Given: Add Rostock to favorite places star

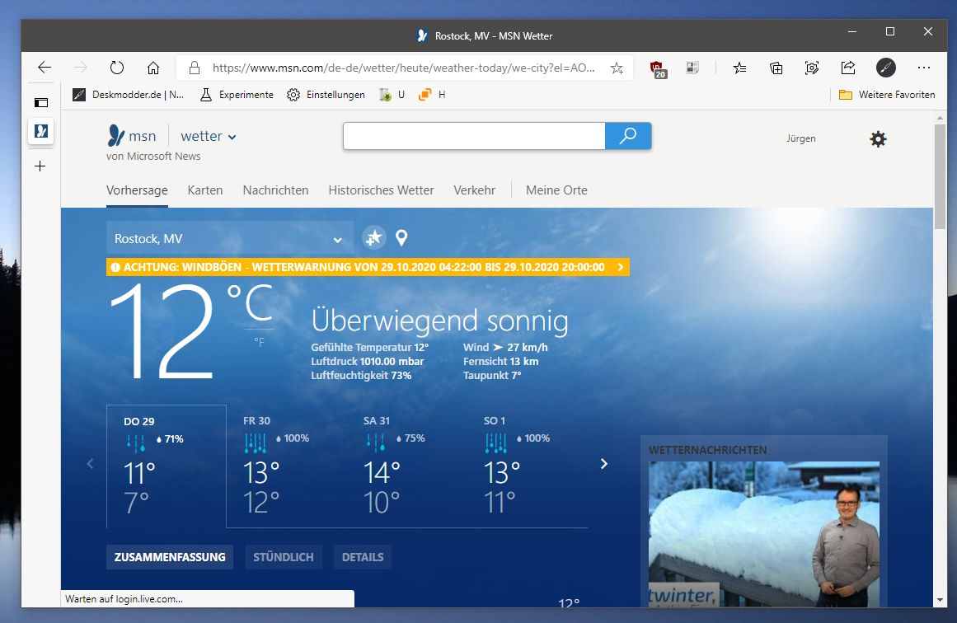Looking at the screenshot, I should click(x=373, y=237).
